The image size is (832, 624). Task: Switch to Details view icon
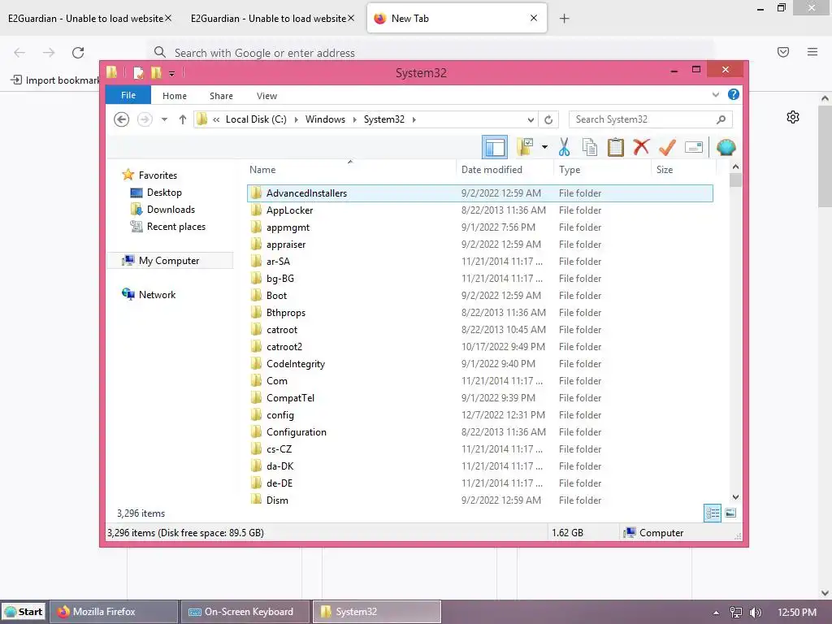712,513
